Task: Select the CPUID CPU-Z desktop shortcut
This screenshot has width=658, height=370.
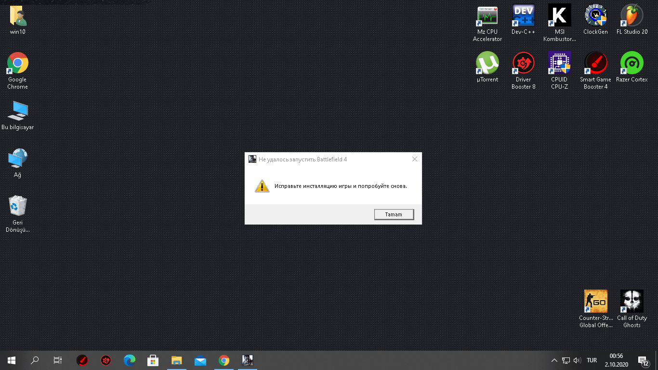Action: (x=560, y=71)
